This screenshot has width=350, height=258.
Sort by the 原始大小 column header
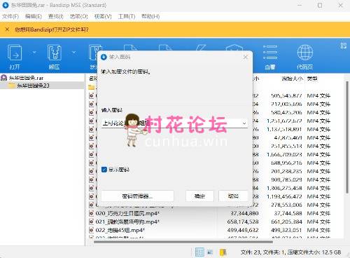pyautogui.click(x=292, y=79)
